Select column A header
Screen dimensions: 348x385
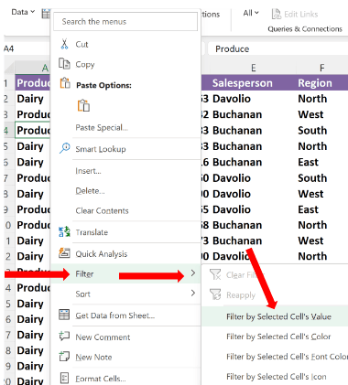pos(32,68)
